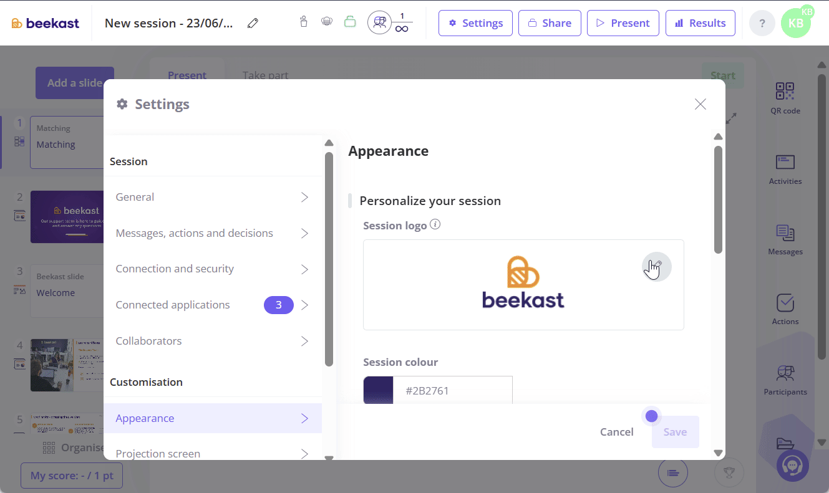The height and width of the screenshot is (493, 829).
Task: Click the fullscreen expand arrows icon
Action: 732,118
